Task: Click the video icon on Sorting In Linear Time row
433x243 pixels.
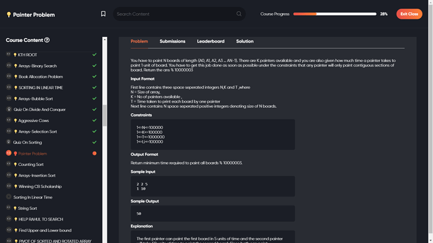Action: coord(9,197)
